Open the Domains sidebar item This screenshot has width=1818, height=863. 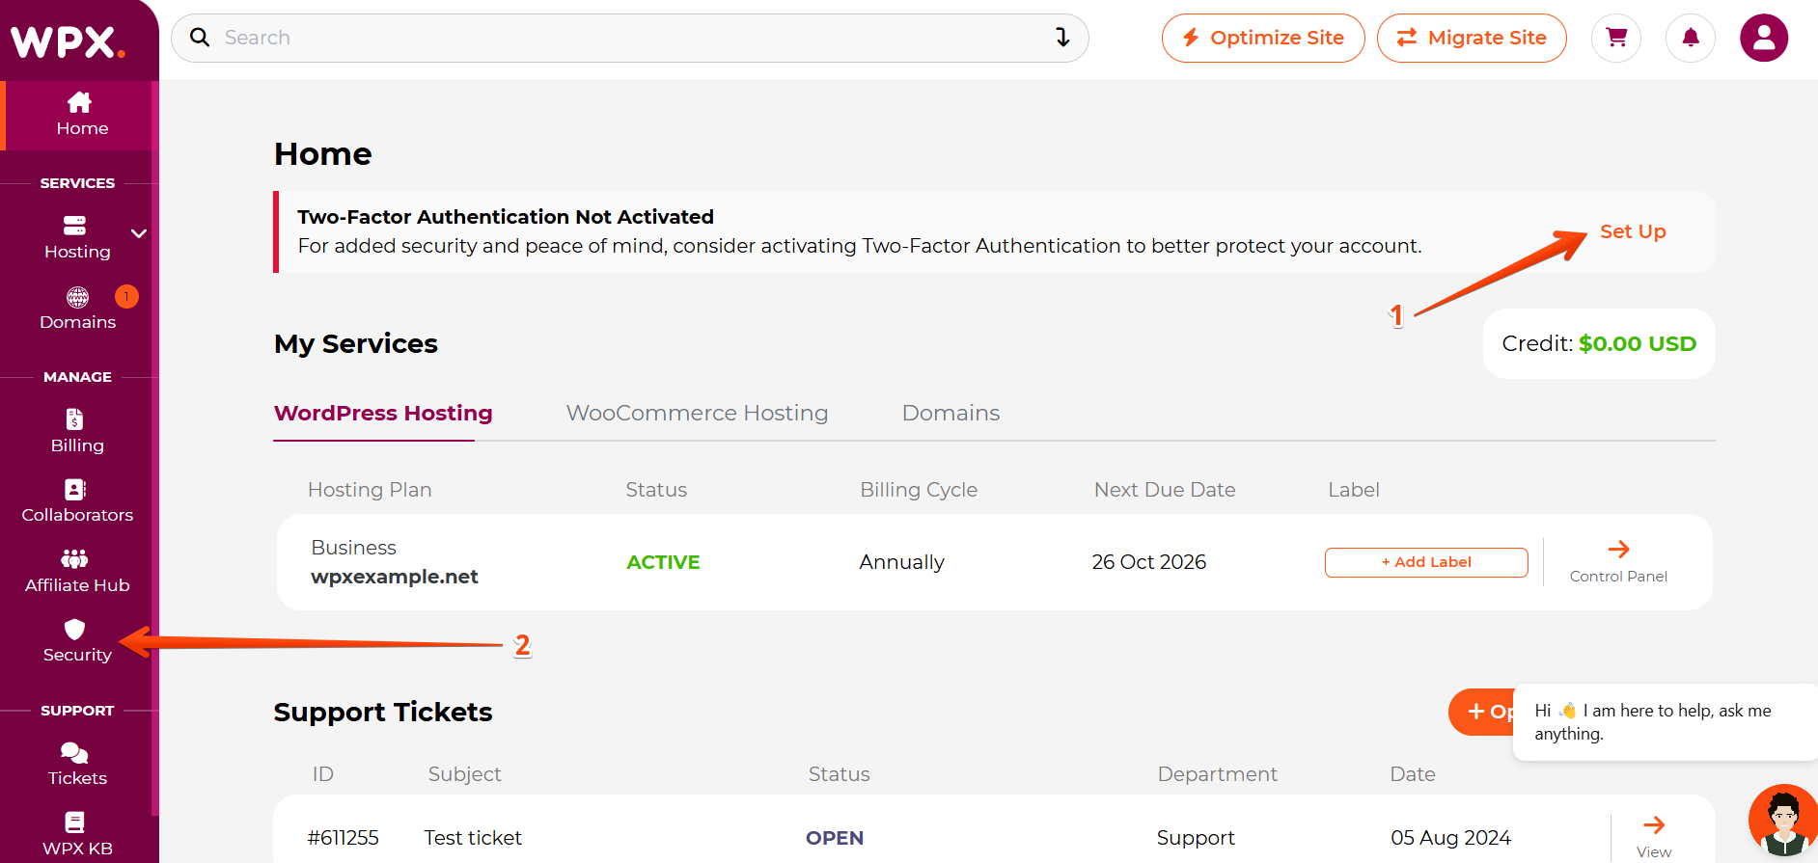coord(77,309)
